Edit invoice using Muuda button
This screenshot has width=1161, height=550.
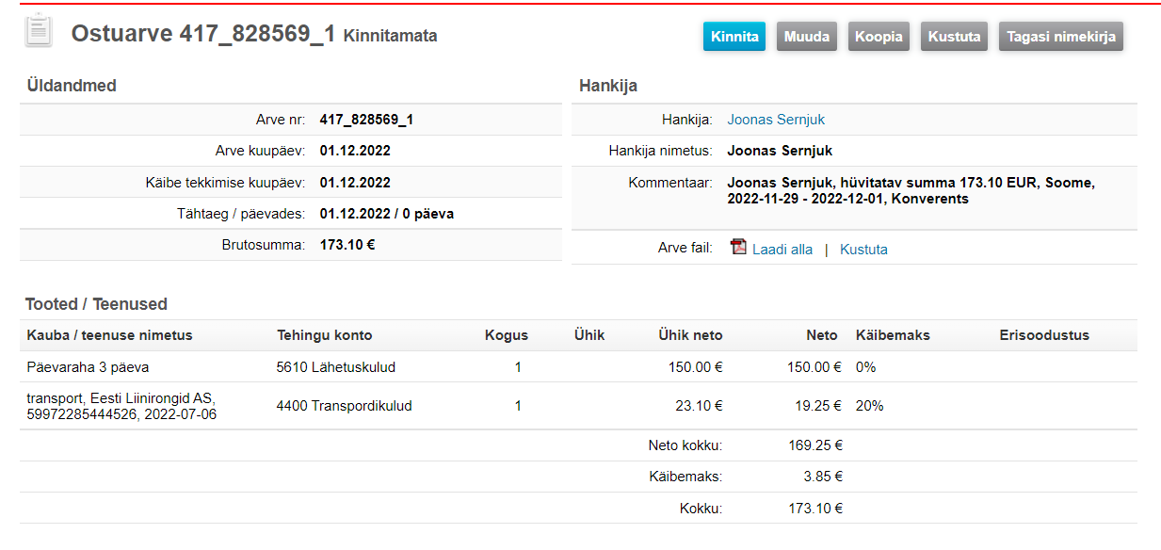tap(807, 37)
